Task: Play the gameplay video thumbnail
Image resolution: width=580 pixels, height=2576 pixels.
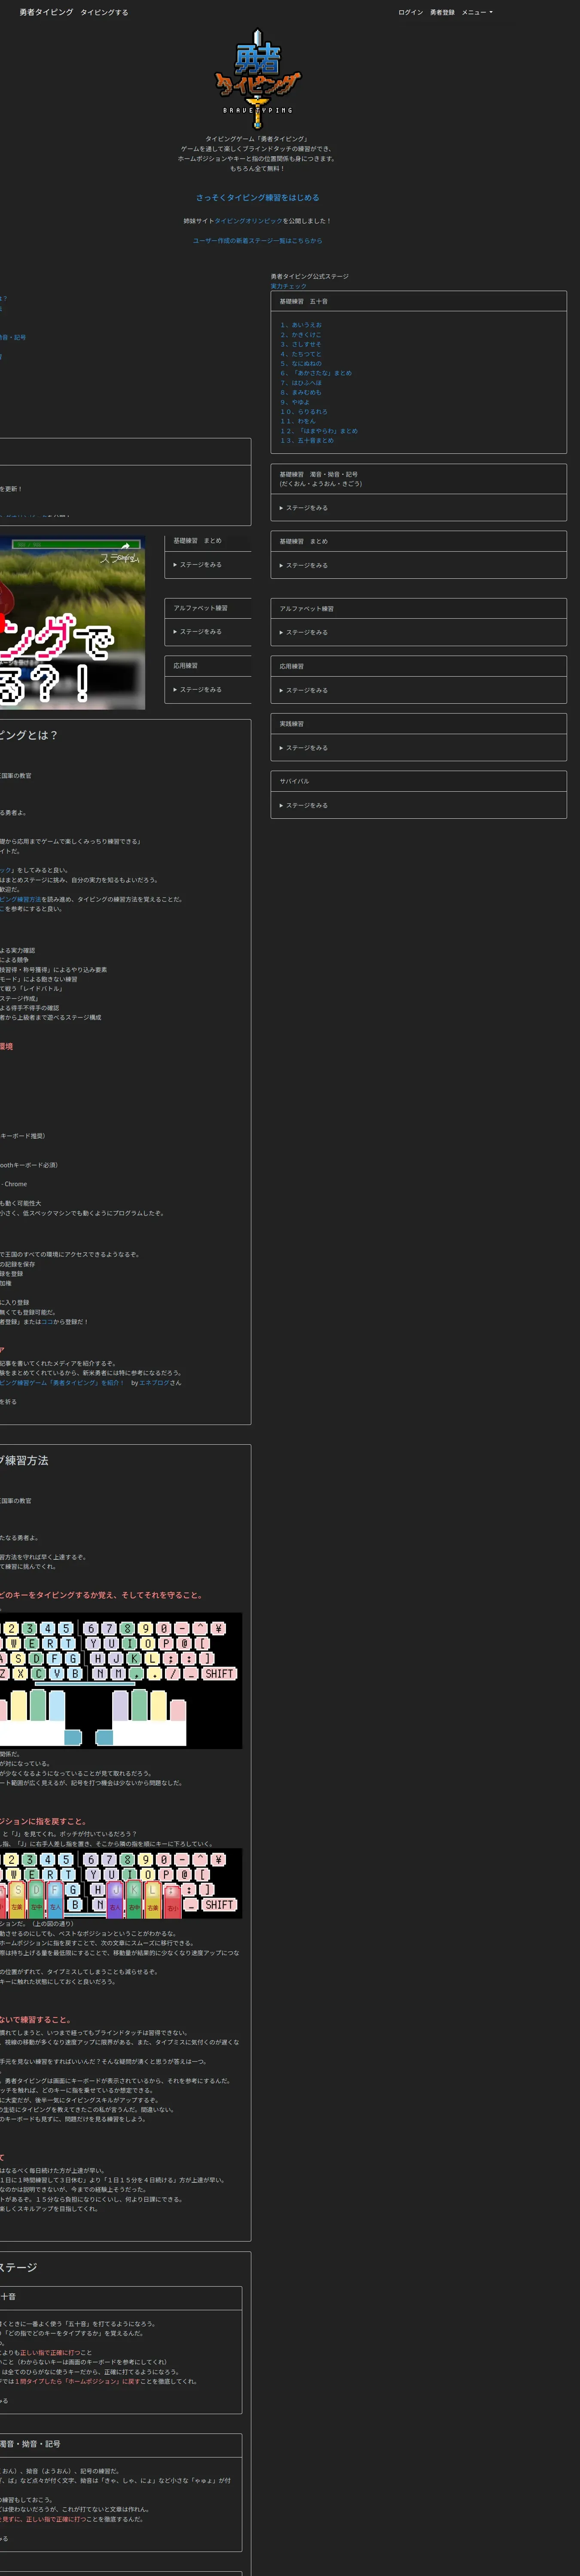Action: tap(72, 623)
